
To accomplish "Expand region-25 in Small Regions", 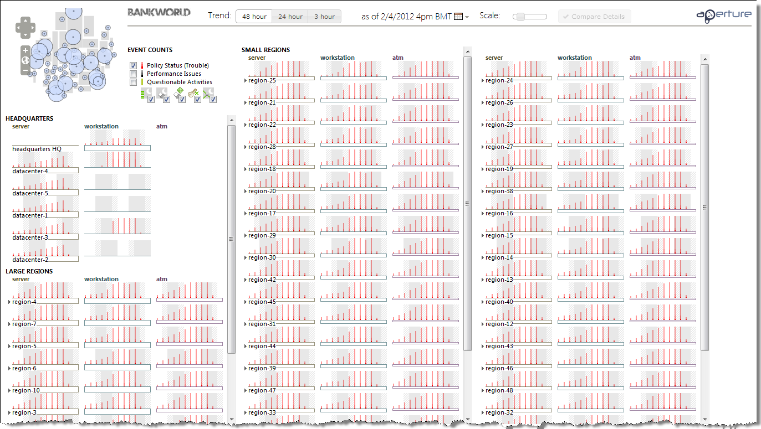I will click(x=246, y=81).
